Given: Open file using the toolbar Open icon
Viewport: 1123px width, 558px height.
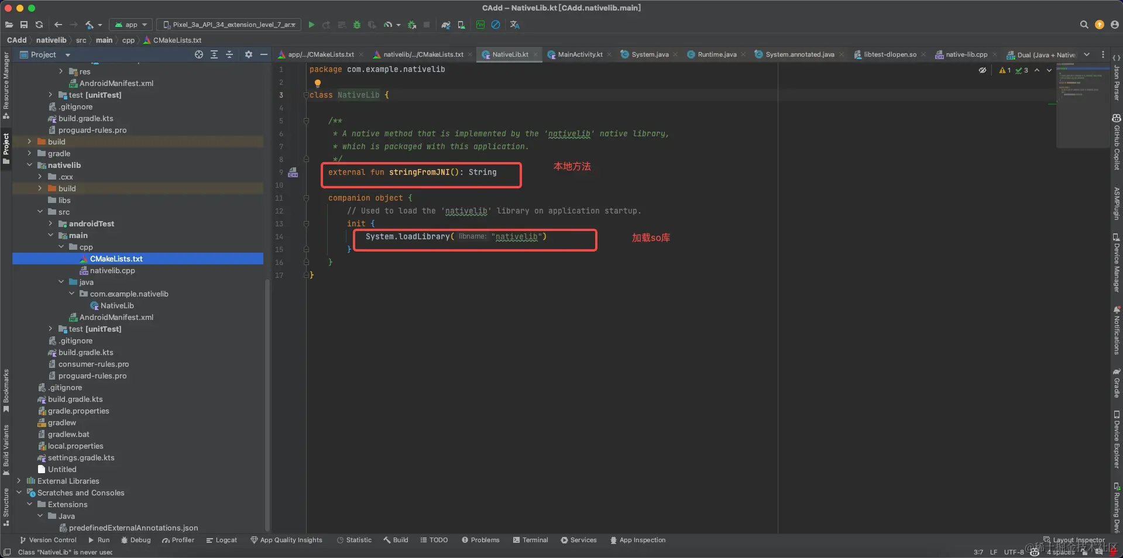Looking at the screenshot, I should click(x=9, y=25).
